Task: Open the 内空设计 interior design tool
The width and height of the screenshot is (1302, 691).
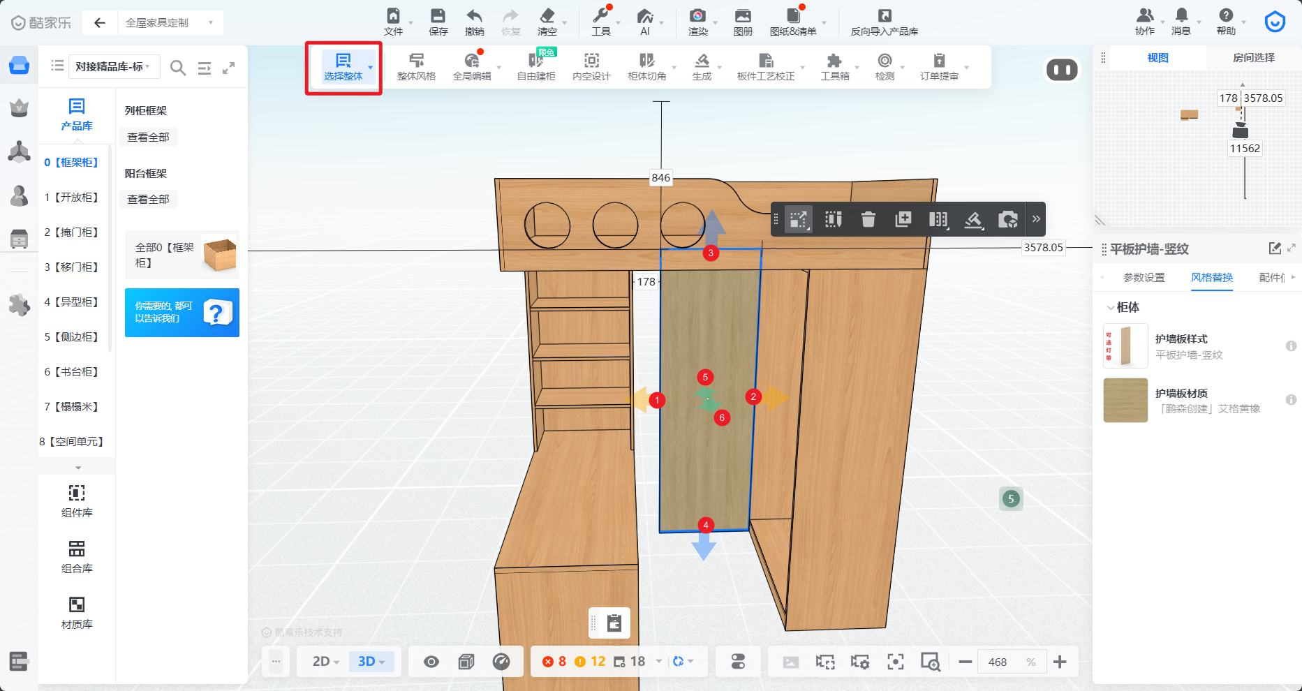Action: pyautogui.click(x=591, y=66)
